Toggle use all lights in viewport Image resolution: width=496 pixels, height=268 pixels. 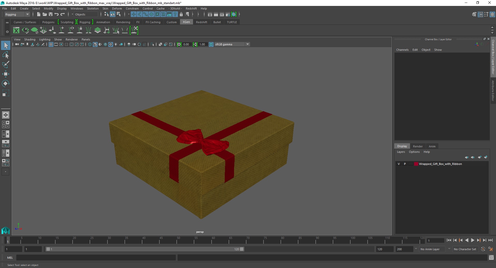[116, 44]
